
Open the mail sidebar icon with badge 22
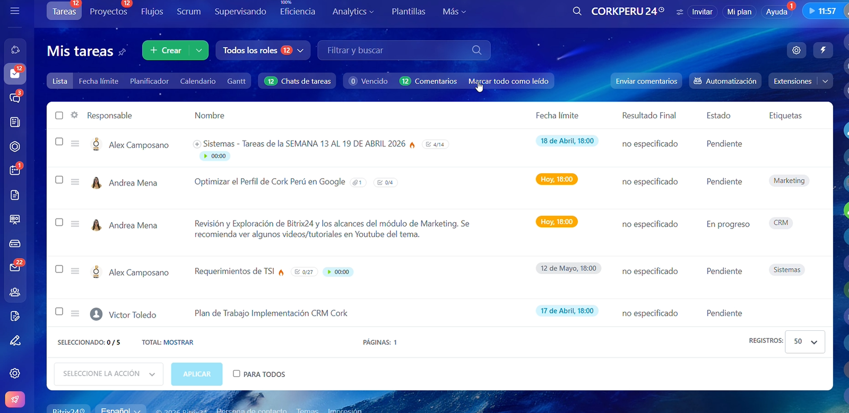click(15, 267)
